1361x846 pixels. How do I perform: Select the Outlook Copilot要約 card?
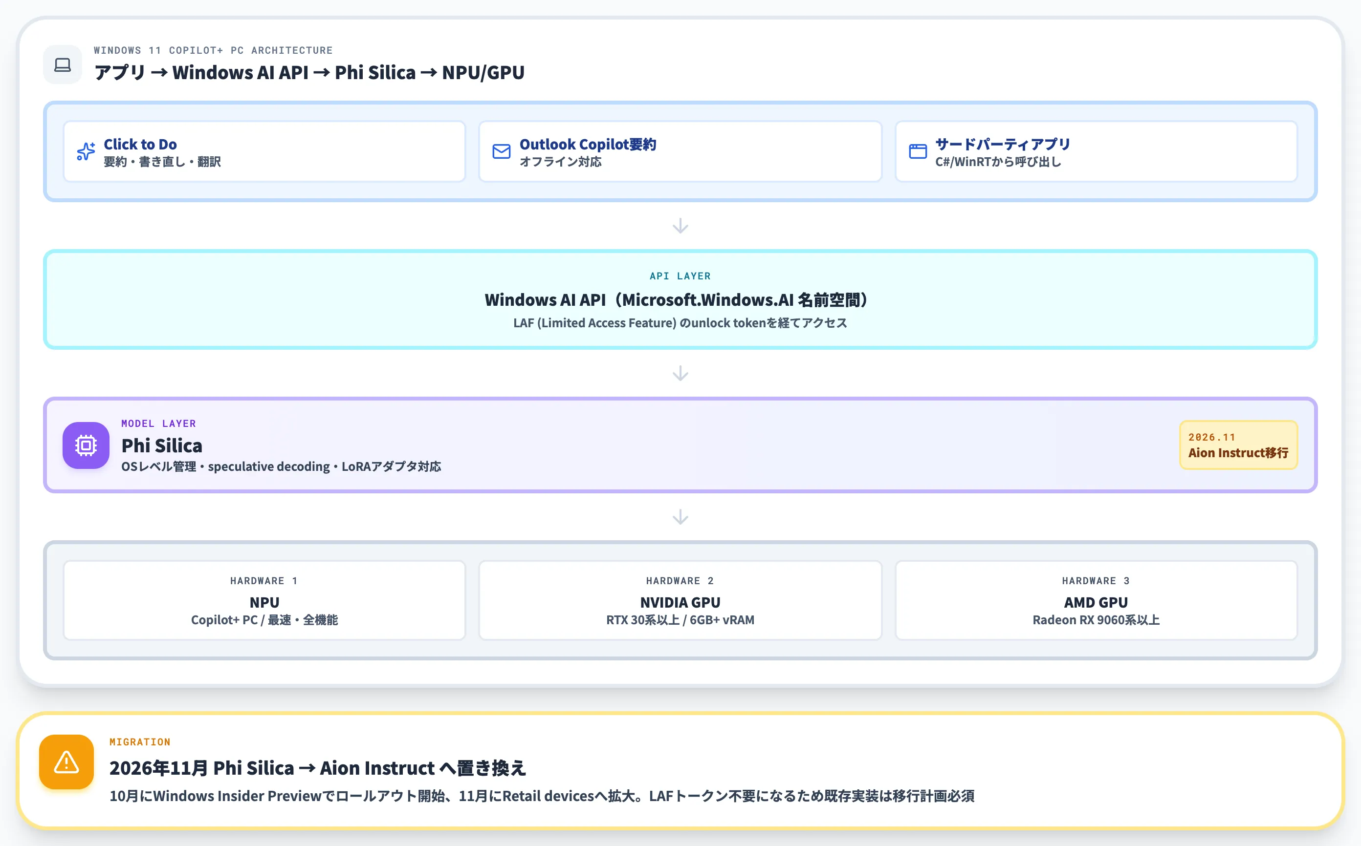click(680, 151)
